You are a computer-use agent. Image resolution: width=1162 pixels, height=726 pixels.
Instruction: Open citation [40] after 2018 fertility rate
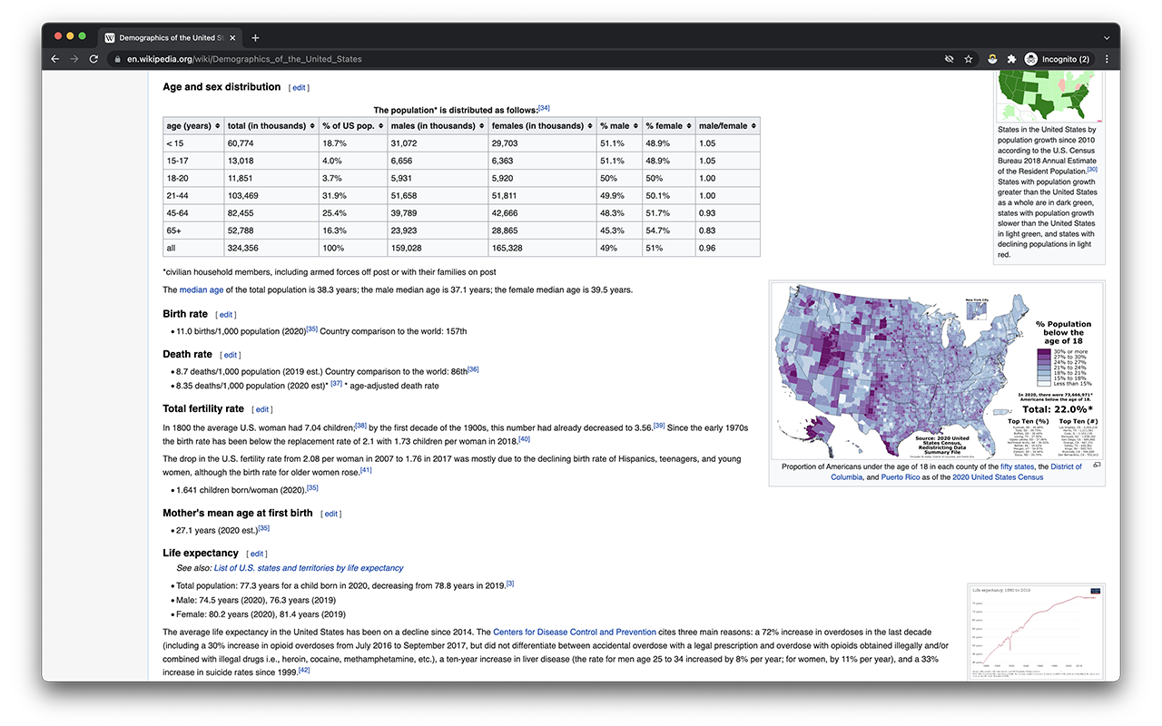(x=524, y=439)
